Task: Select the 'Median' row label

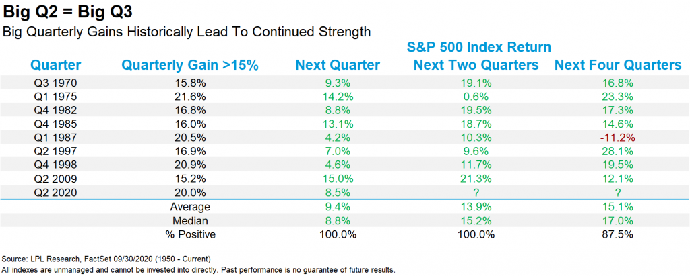Action: (x=189, y=219)
